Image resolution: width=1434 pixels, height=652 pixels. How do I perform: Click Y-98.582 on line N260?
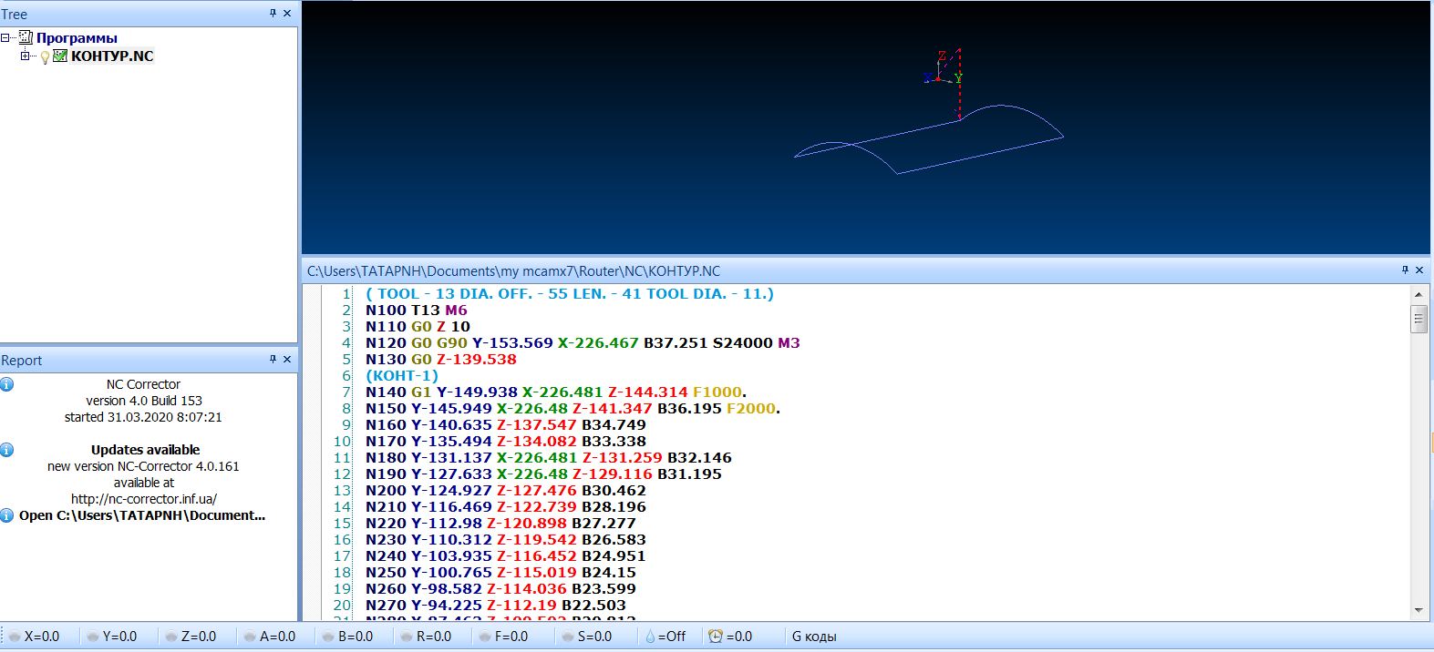pyautogui.click(x=447, y=589)
